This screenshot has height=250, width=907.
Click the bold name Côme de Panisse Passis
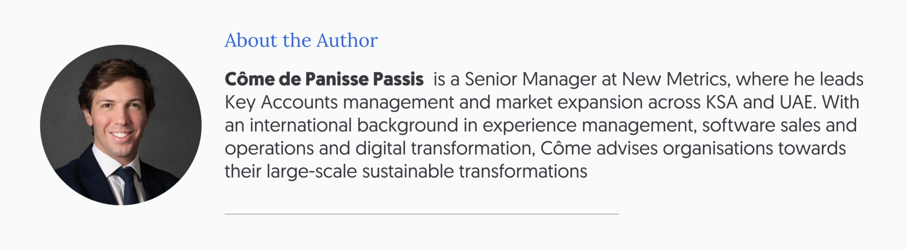click(324, 79)
